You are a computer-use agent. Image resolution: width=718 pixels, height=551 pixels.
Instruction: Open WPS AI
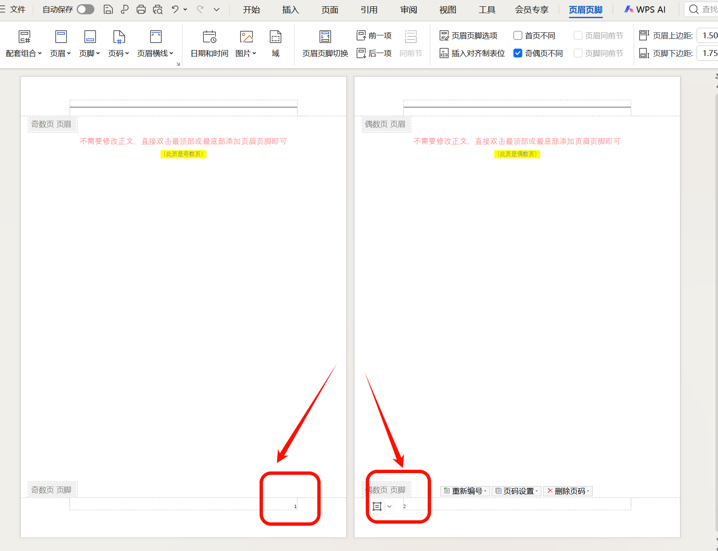tap(645, 9)
